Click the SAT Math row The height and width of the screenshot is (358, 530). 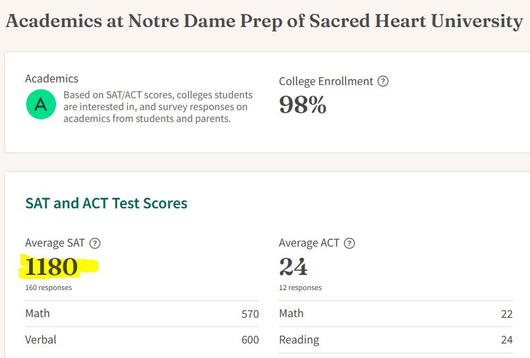pyautogui.click(x=142, y=314)
